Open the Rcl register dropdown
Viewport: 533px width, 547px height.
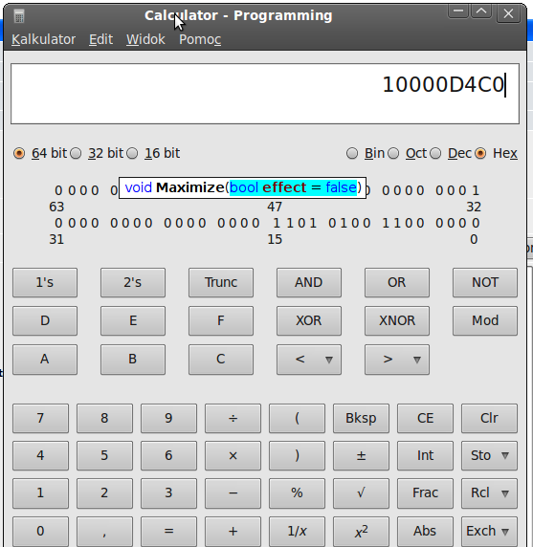(489, 492)
